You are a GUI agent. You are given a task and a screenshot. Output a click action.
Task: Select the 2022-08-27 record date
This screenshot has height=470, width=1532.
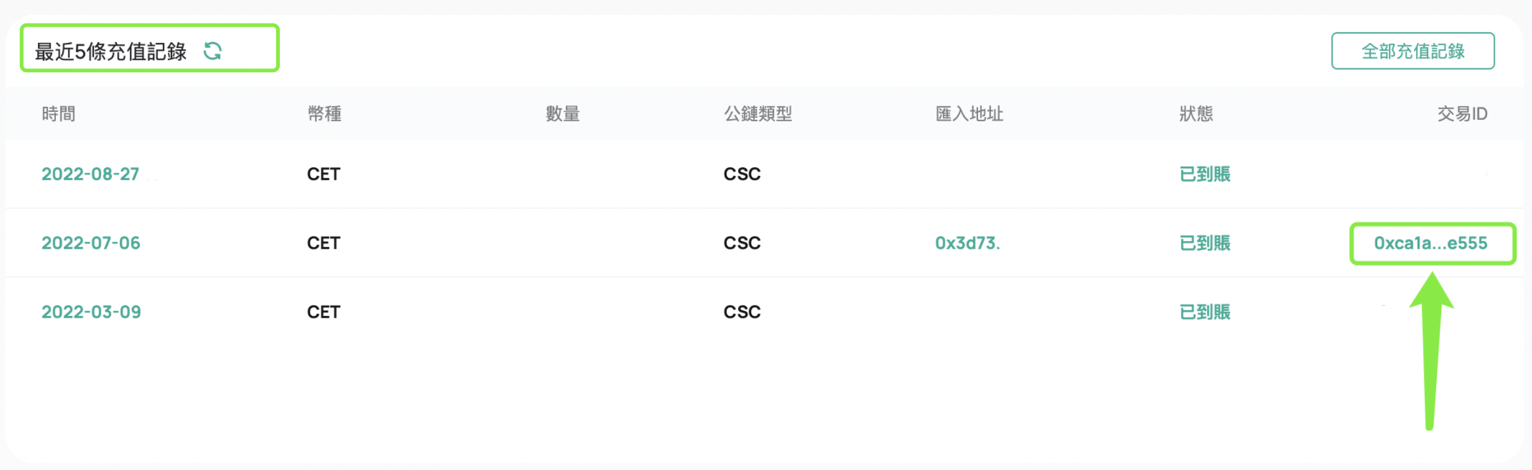click(x=90, y=174)
